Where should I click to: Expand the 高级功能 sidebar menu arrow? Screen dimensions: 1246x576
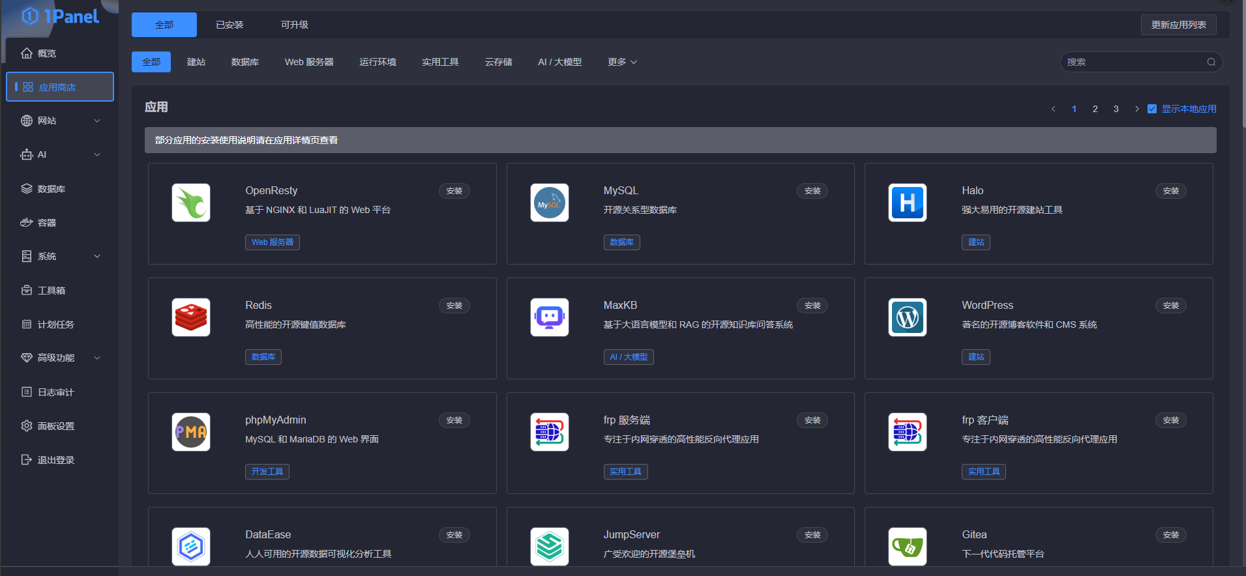97,358
